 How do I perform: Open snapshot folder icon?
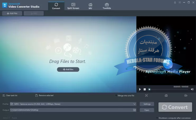tap(186, 95)
